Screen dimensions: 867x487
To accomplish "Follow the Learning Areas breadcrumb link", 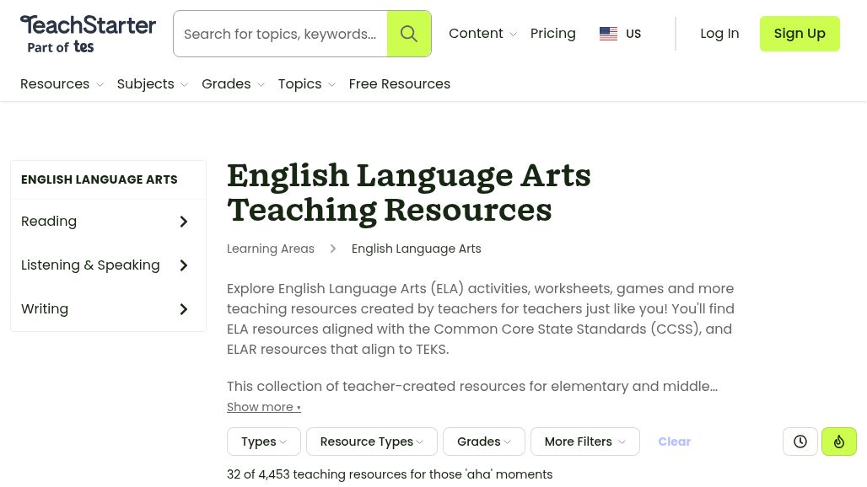I will tap(271, 249).
